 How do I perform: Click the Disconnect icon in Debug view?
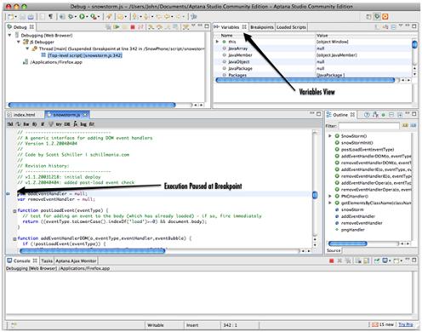coord(140,27)
